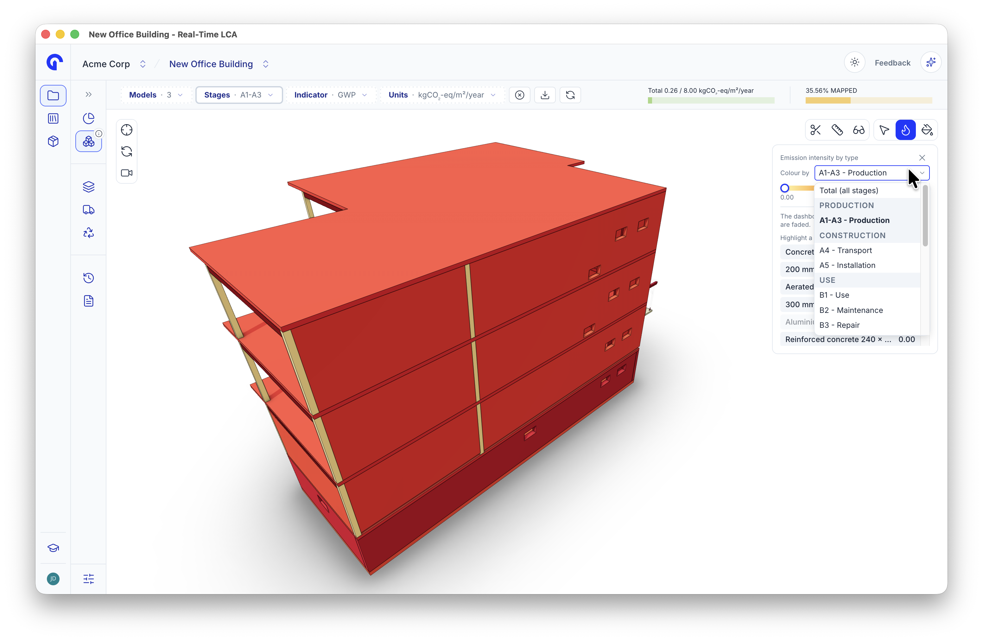Open the Indicator GWP dropdown
Image resolution: width=983 pixels, height=641 pixels.
331,95
